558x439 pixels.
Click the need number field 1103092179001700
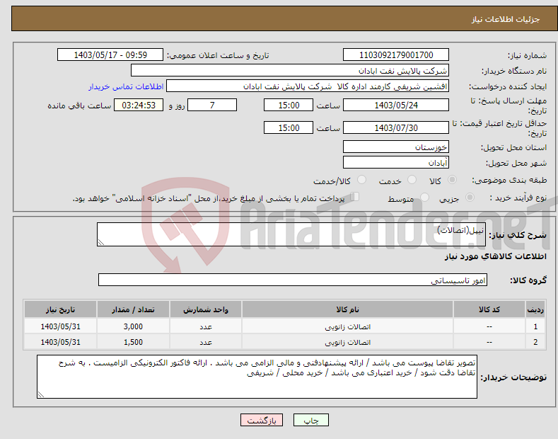pos(396,55)
